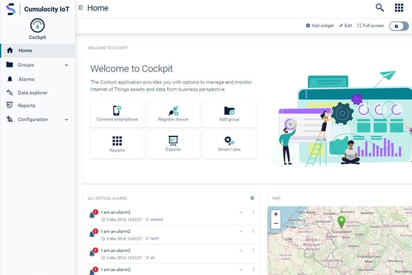This screenshot has height=275, width=412.
Task: Open device link asdasd
Action: click(157, 219)
